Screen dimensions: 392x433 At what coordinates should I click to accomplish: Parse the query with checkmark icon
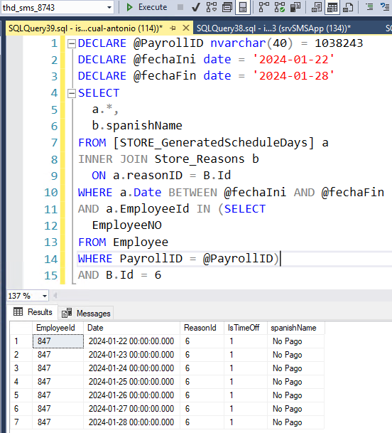coord(195,7)
